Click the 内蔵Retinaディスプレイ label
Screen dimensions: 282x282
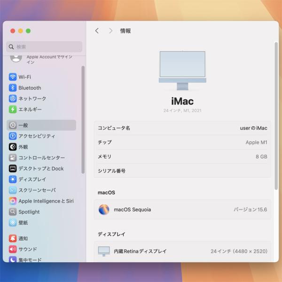140,251
